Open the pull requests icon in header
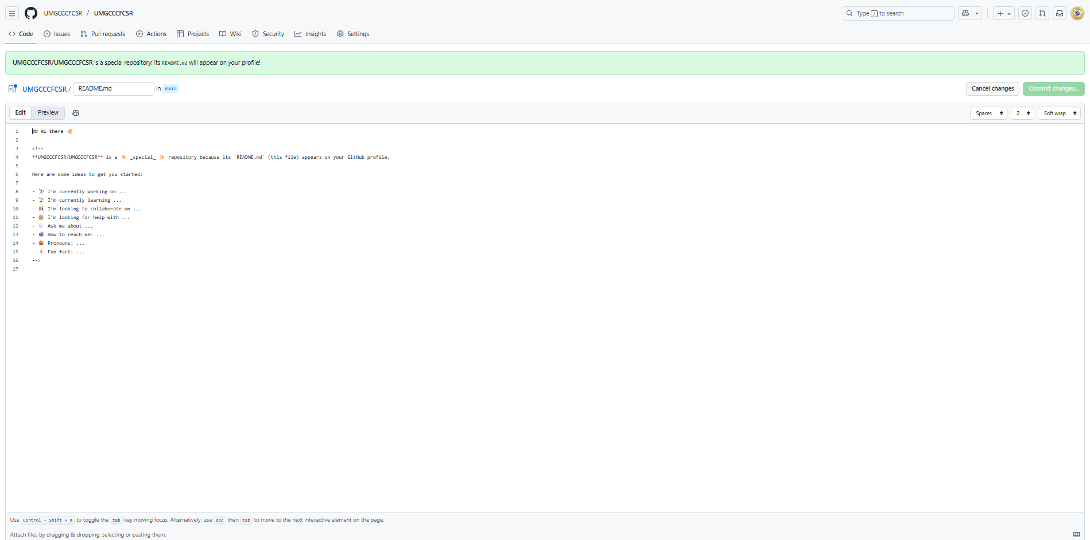 (x=1042, y=13)
